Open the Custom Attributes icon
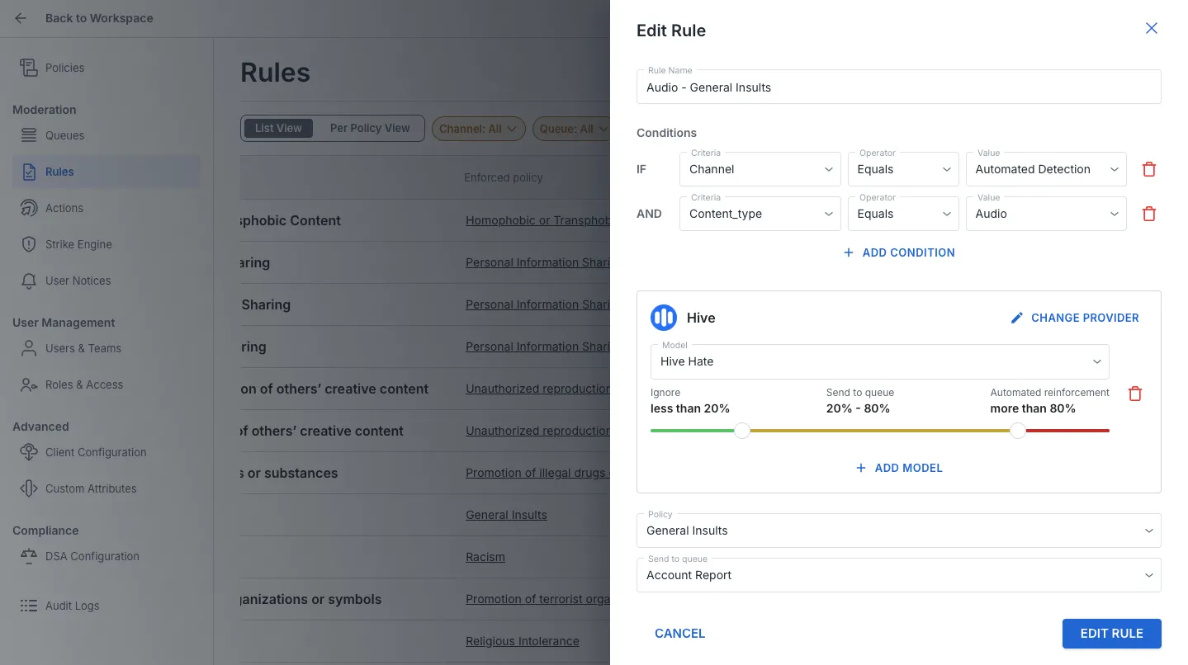The height and width of the screenshot is (665, 1188). [x=29, y=488]
